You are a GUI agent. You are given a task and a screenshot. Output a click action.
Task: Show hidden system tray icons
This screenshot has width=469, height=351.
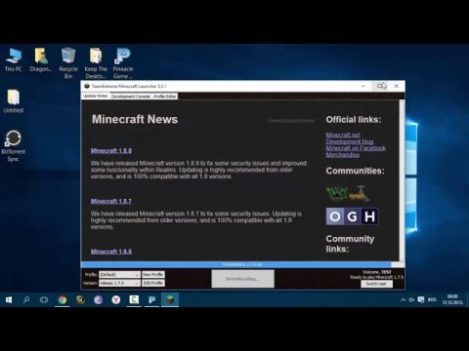click(404, 299)
